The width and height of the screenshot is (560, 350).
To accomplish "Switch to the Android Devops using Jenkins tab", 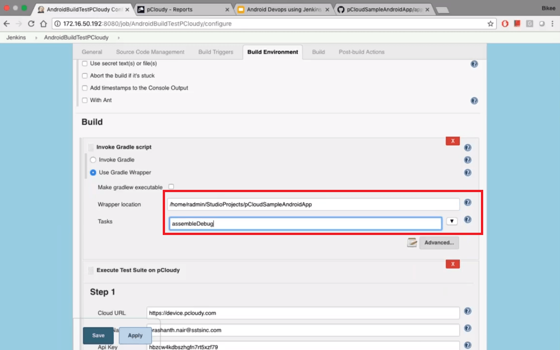I will 284,10.
